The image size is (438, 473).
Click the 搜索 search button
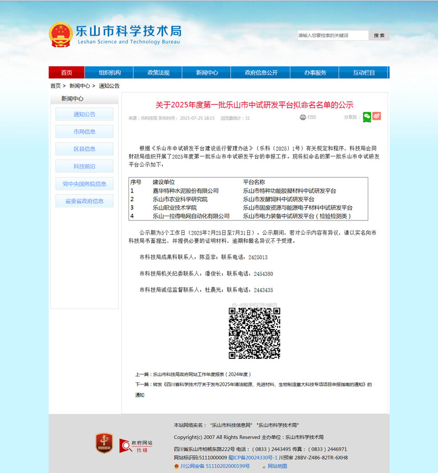click(379, 35)
